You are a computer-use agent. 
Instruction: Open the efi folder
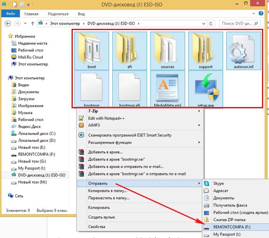[x=130, y=51]
